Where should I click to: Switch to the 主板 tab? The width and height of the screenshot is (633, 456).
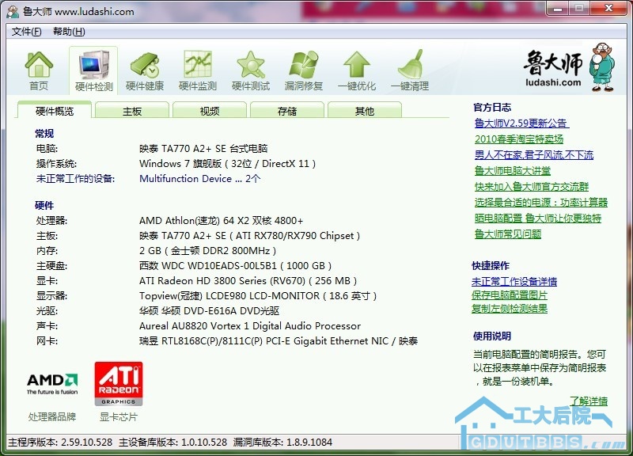[132, 112]
